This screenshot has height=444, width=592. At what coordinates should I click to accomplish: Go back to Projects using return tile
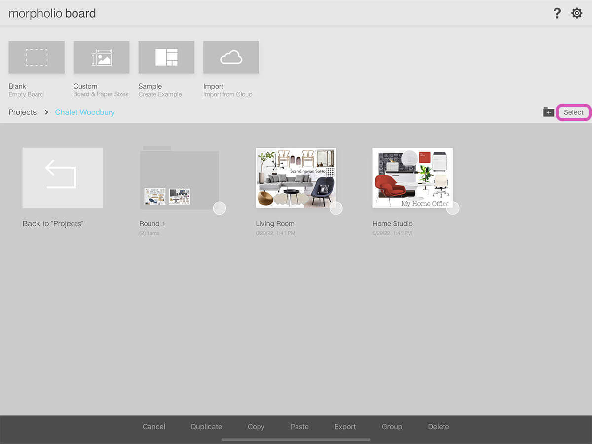[x=63, y=178]
